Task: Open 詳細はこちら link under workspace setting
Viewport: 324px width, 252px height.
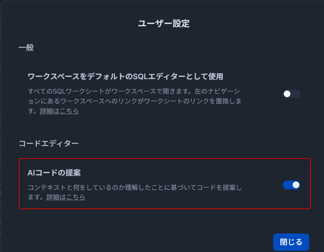Action: (59, 111)
